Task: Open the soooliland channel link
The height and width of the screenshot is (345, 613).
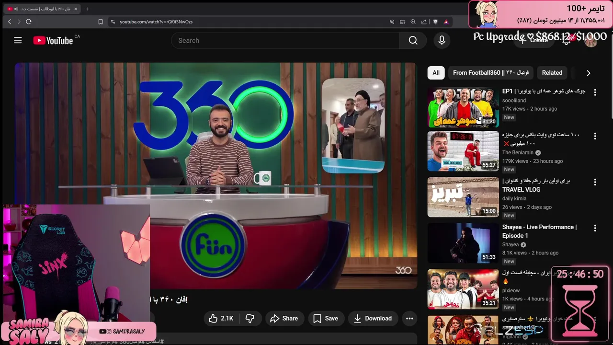Action: click(514, 101)
